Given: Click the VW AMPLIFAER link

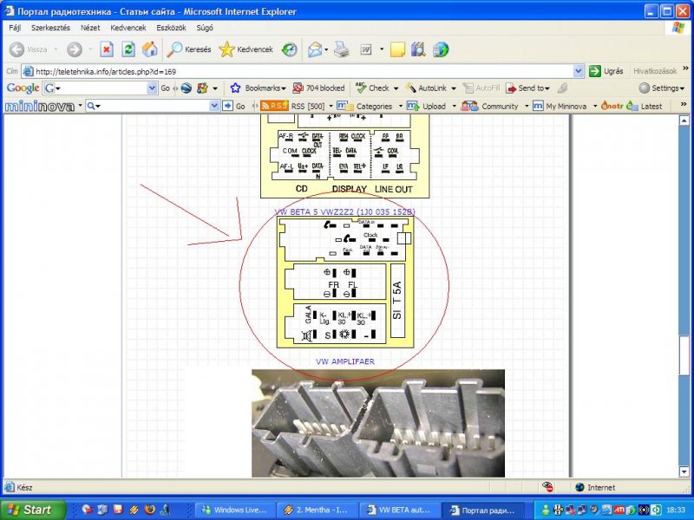Looking at the screenshot, I should pos(344,361).
